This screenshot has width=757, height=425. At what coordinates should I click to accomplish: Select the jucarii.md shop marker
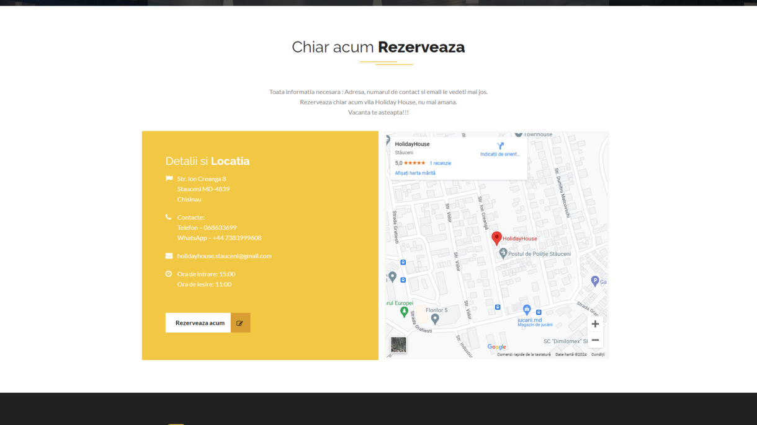coord(527,309)
